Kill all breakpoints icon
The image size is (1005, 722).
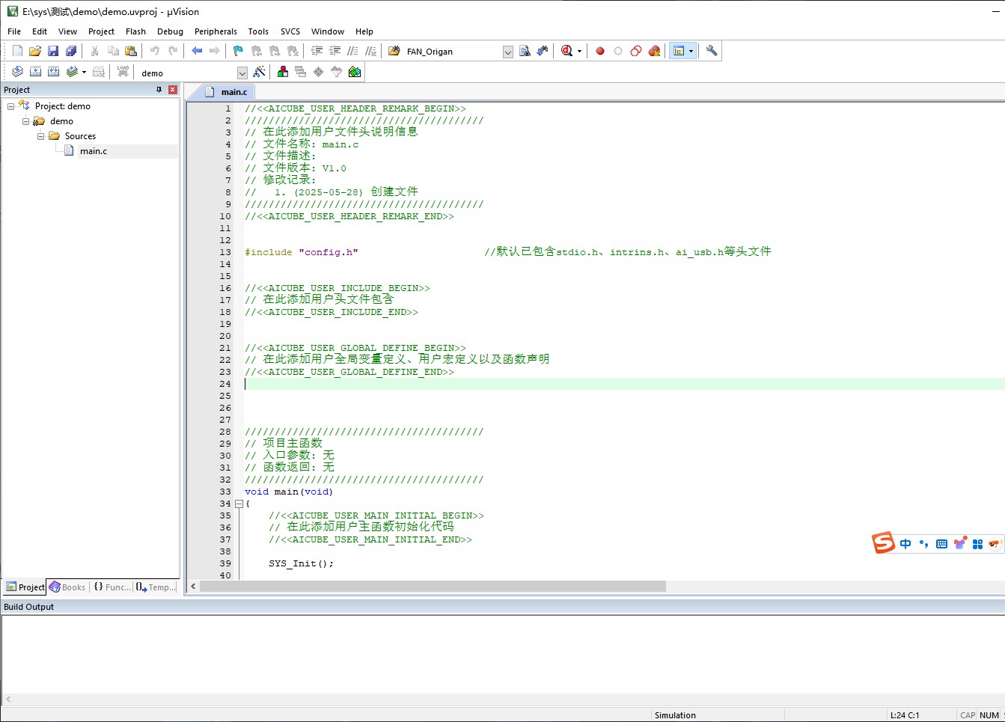654,51
